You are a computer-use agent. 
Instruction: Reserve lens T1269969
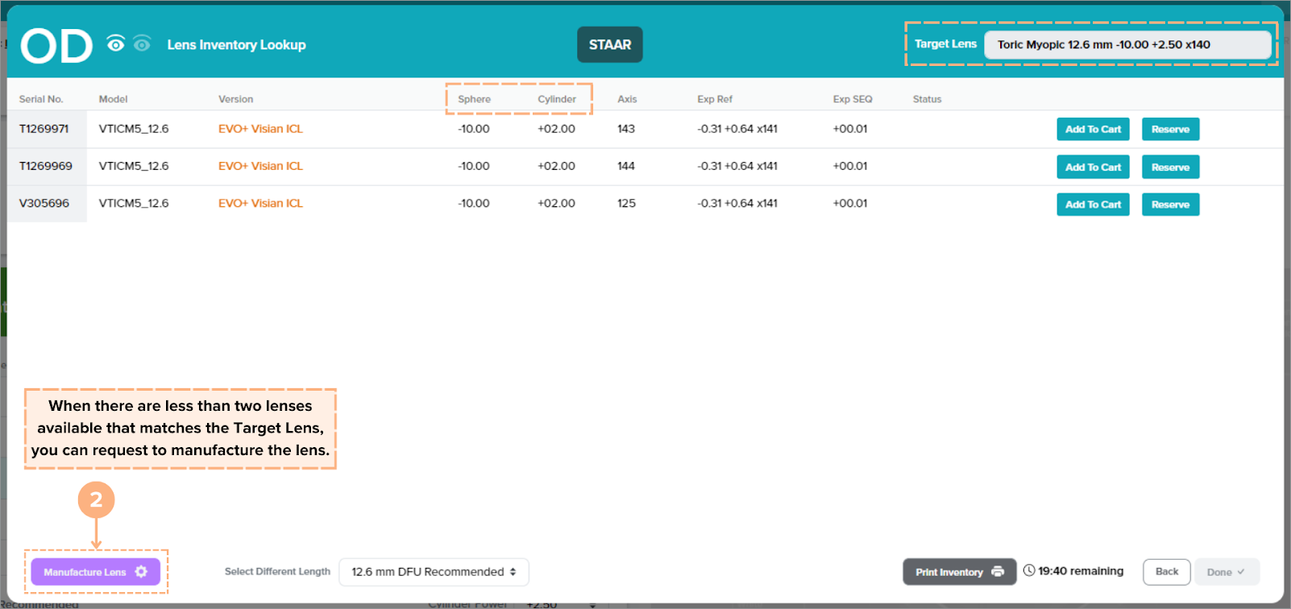1170,168
